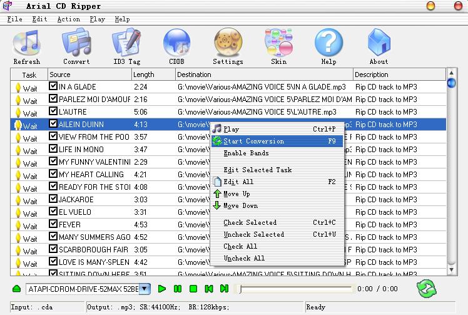
Task: Open the Edit menu
Action: (39, 19)
